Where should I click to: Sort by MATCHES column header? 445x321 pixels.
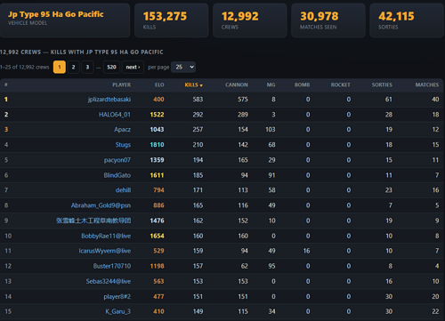pyautogui.click(x=427, y=85)
